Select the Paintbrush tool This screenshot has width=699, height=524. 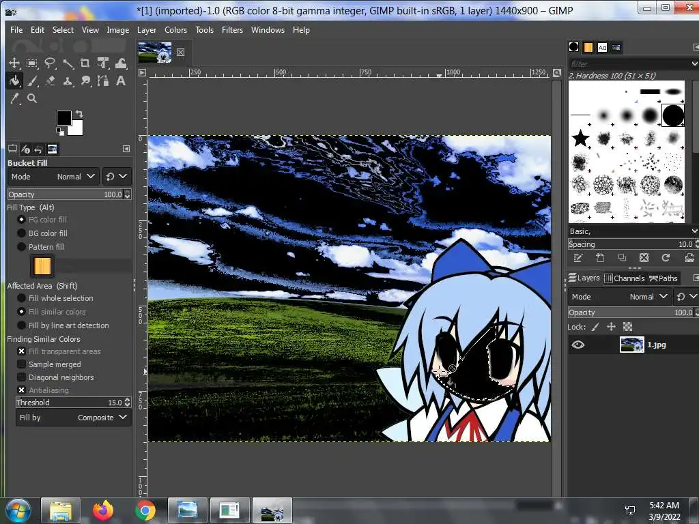31,81
